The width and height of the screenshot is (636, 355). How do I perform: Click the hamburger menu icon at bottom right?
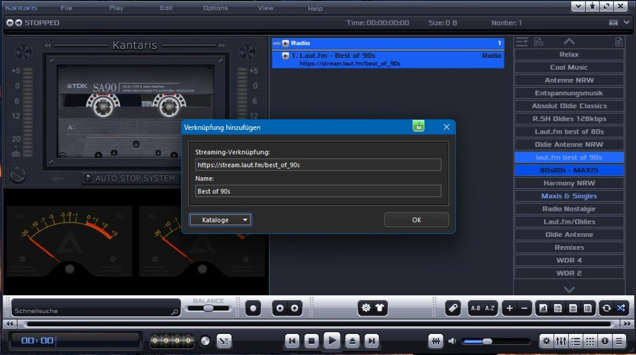[619, 341]
